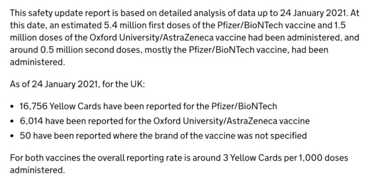Image resolution: width=380 pixels, height=181 pixels.
Task: Click the text '24 January 2021' in first paragraph
Action: coord(312,13)
